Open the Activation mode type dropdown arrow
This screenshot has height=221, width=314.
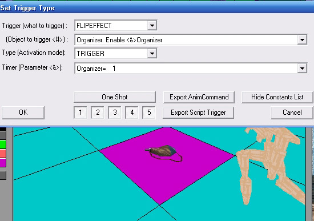pos(152,54)
